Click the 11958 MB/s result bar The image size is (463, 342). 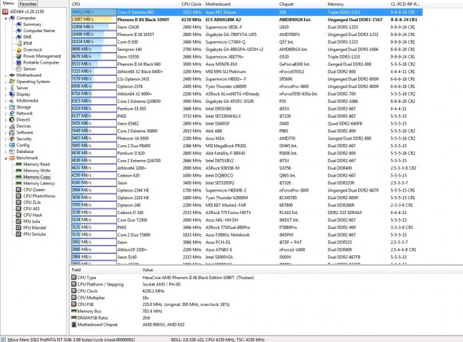pyautogui.click(x=94, y=27)
